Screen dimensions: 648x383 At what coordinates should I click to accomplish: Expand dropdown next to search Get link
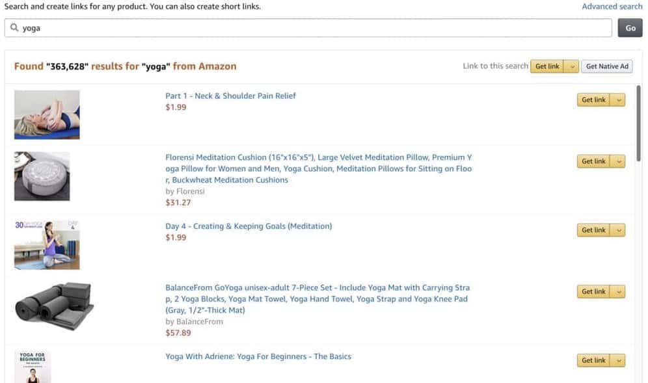[x=571, y=66]
